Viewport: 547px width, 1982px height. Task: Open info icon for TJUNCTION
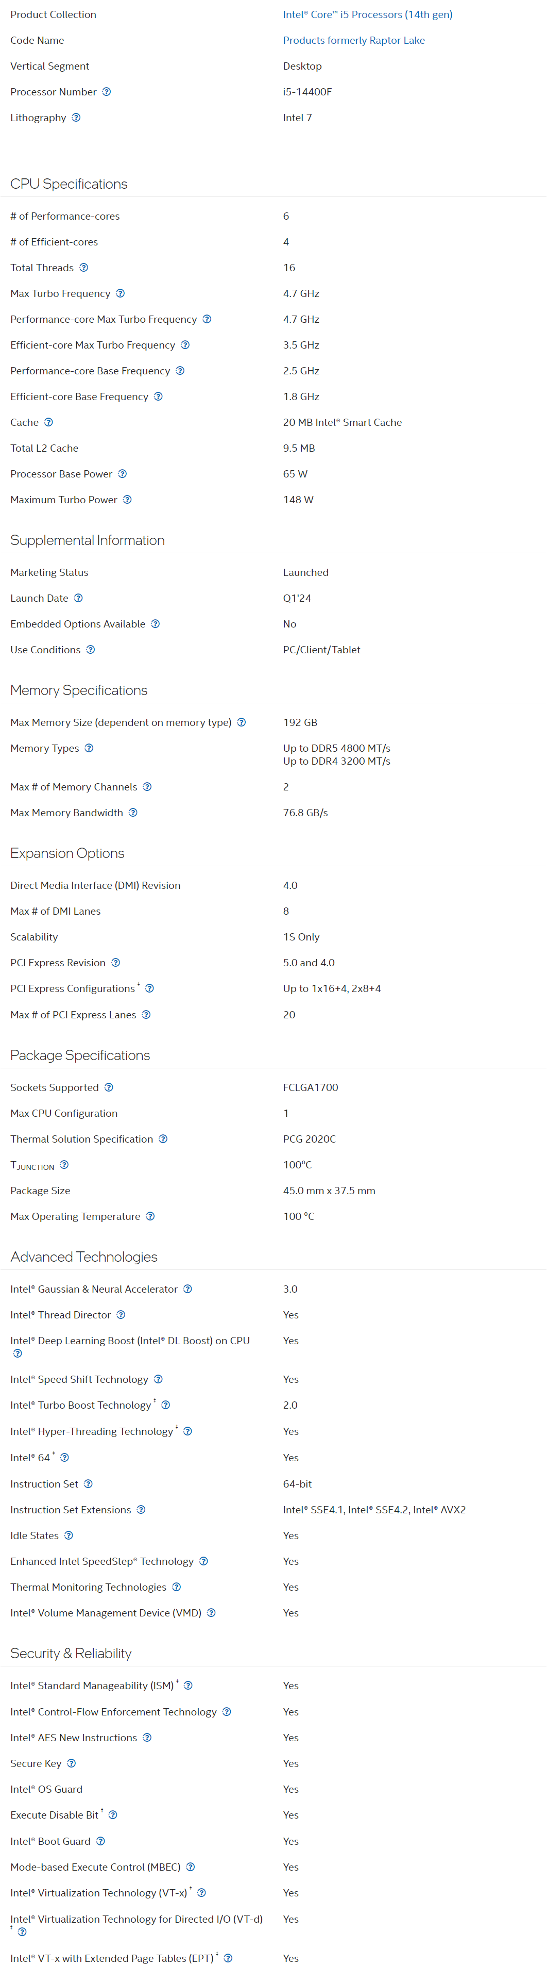64,1165
